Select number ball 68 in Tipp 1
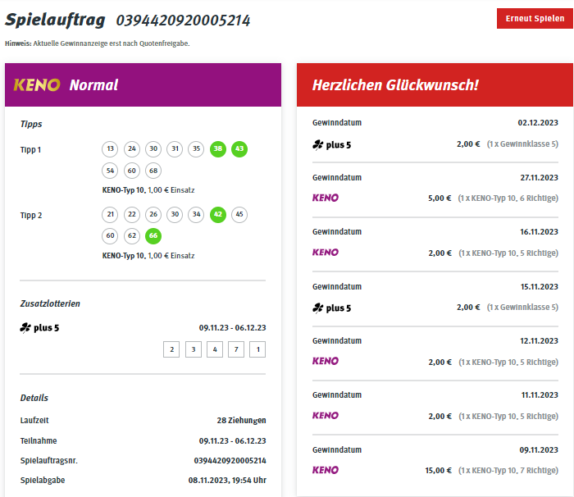 coord(153,171)
